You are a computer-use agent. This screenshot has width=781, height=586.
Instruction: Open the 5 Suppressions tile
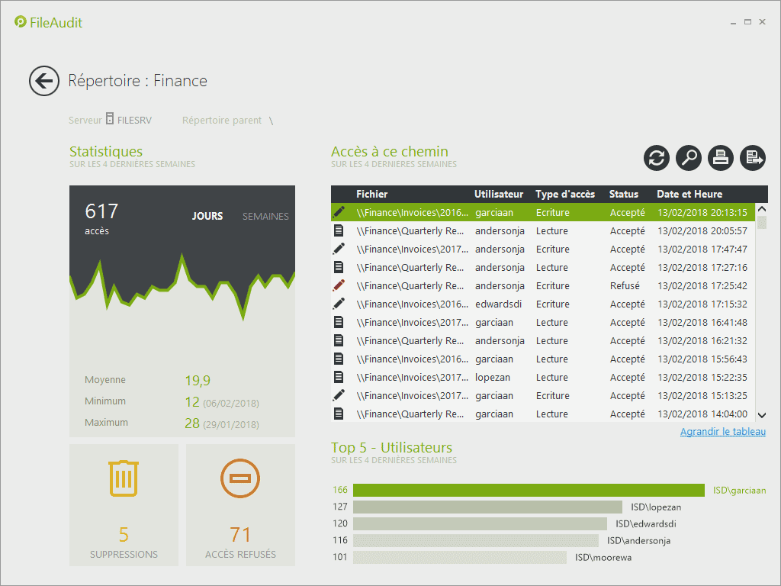pyautogui.click(x=124, y=505)
